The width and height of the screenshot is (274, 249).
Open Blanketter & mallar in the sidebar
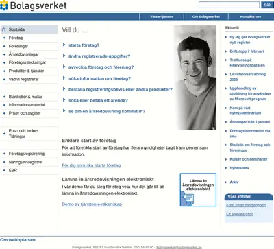[x=25, y=97]
